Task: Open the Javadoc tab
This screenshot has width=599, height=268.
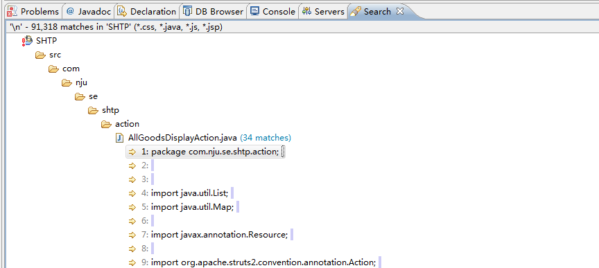Action: tap(89, 12)
